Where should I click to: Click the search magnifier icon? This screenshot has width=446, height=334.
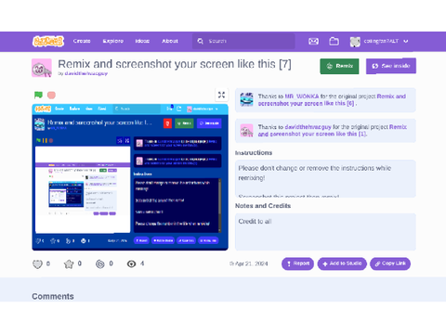point(201,41)
